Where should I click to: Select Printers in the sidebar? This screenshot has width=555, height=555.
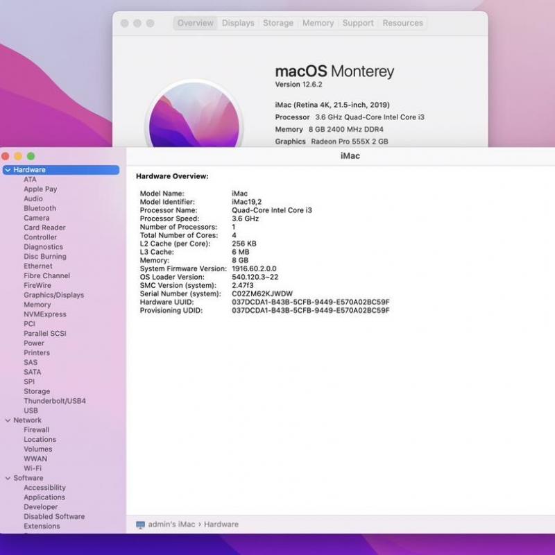[x=37, y=352]
